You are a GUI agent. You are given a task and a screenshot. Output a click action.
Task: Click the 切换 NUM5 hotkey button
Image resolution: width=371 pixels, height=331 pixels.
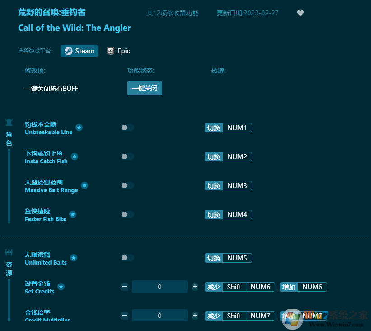[x=228, y=258]
